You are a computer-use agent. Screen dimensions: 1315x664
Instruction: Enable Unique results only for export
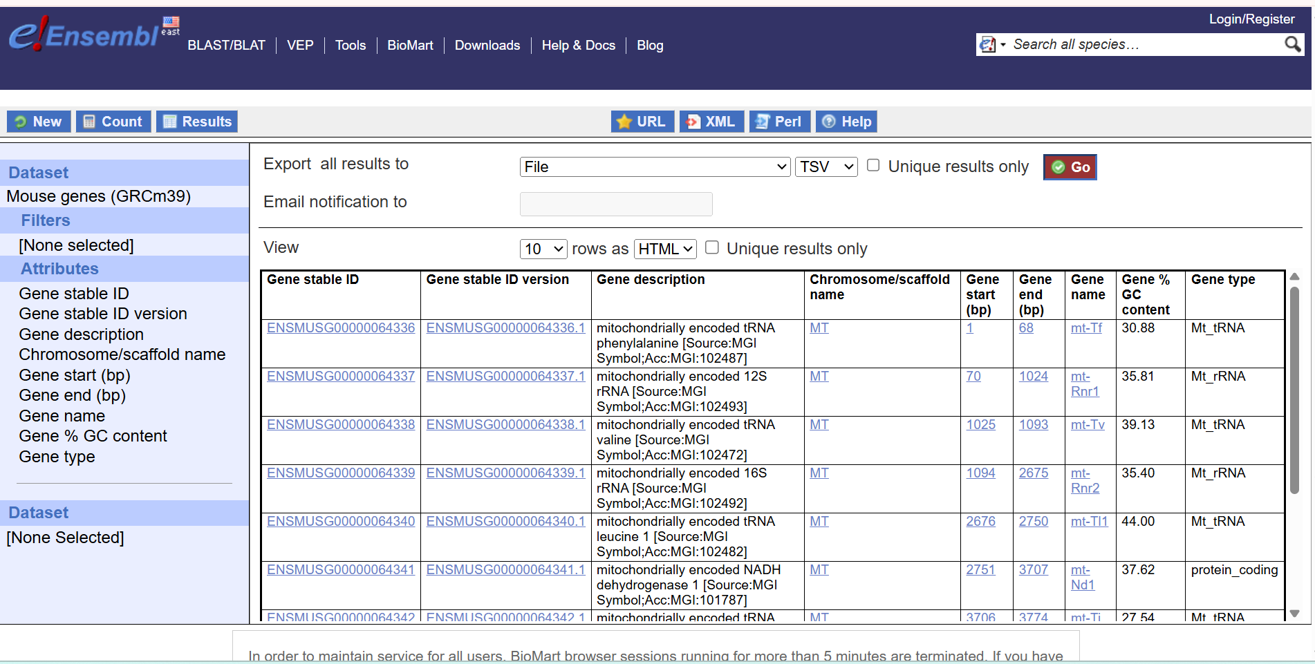point(873,166)
